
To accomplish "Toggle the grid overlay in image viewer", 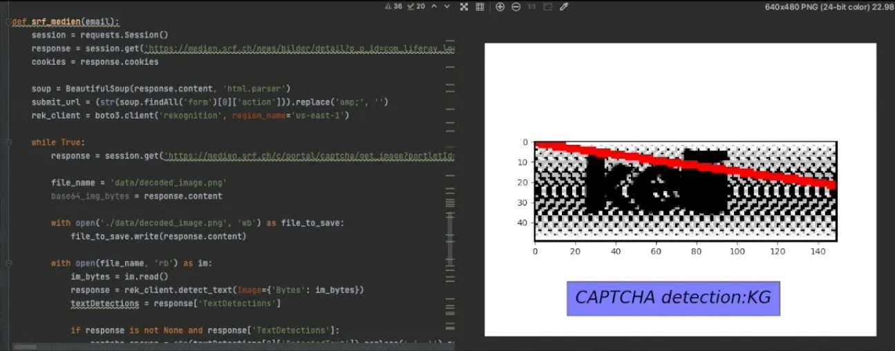I will click(x=479, y=6).
